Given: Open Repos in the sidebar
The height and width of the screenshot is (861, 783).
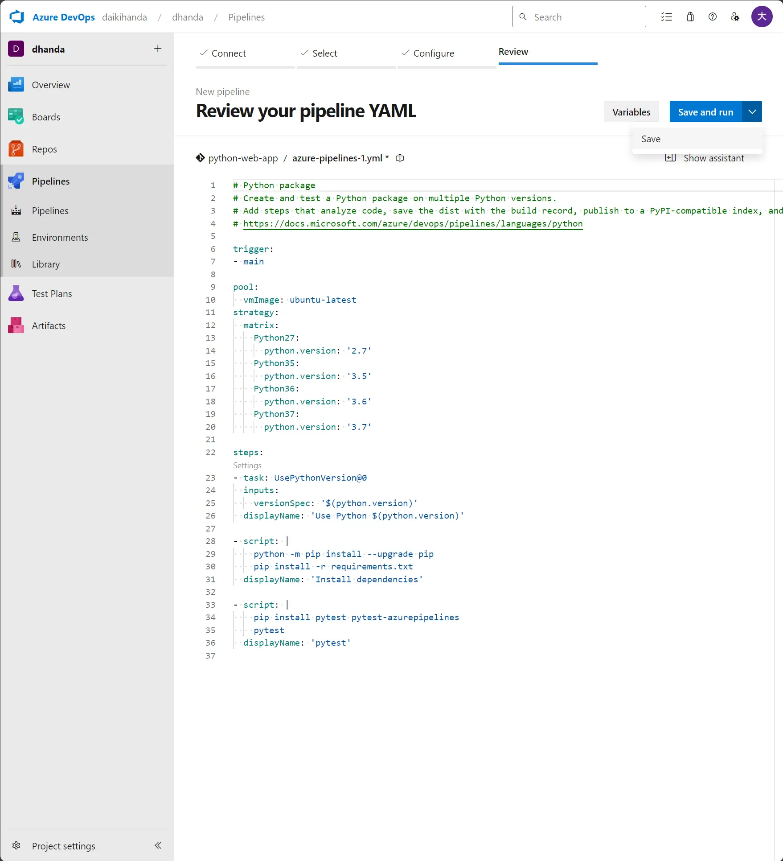Looking at the screenshot, I should click(87, 149).
